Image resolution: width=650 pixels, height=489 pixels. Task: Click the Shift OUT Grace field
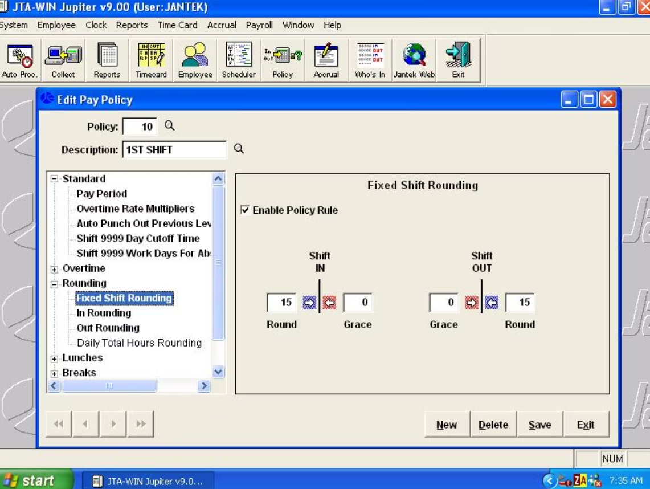[x=444, y=303]
